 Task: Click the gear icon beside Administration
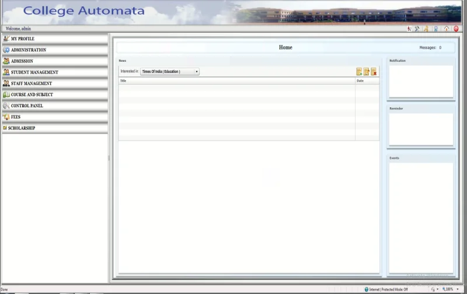point(6,50)
